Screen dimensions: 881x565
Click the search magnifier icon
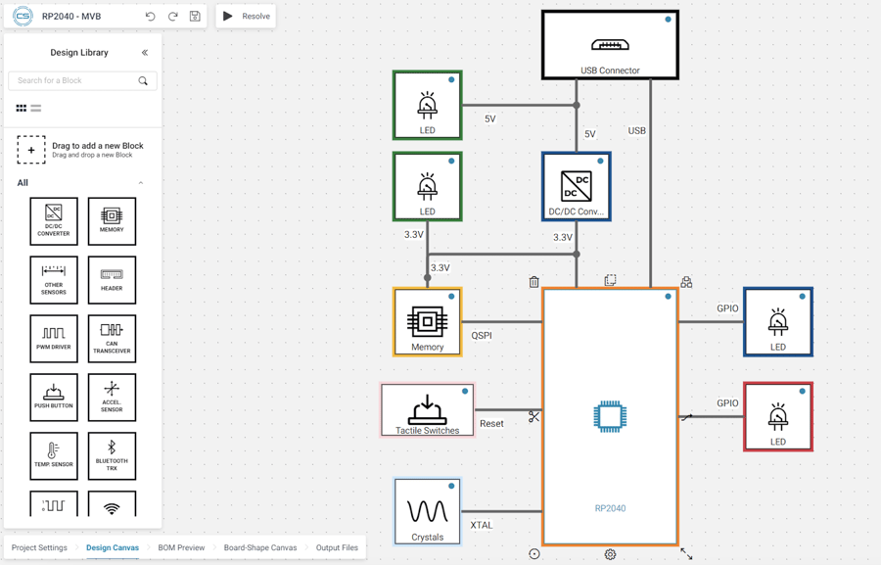143,81
